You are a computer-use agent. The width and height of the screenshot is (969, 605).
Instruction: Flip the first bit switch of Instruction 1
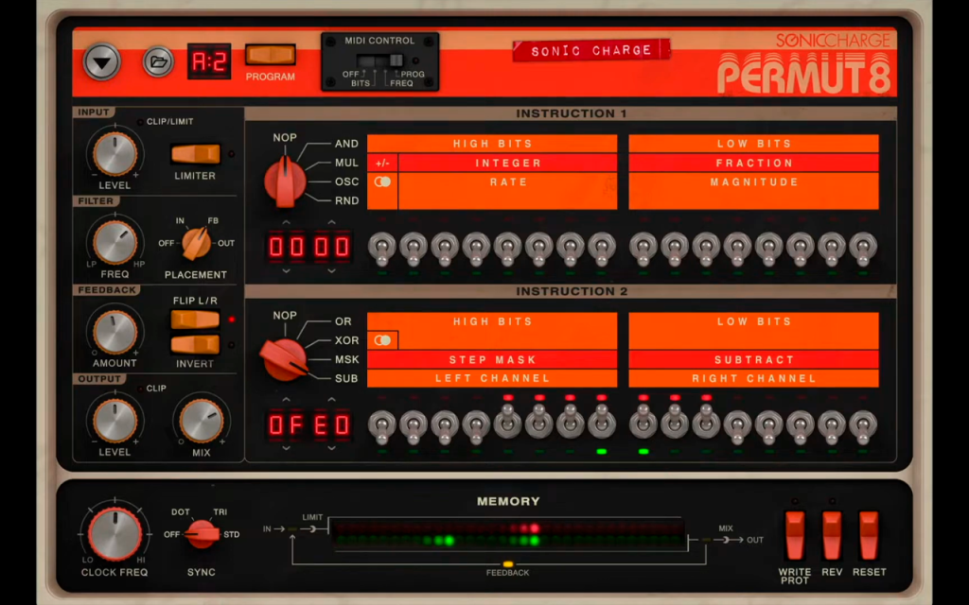382,249
